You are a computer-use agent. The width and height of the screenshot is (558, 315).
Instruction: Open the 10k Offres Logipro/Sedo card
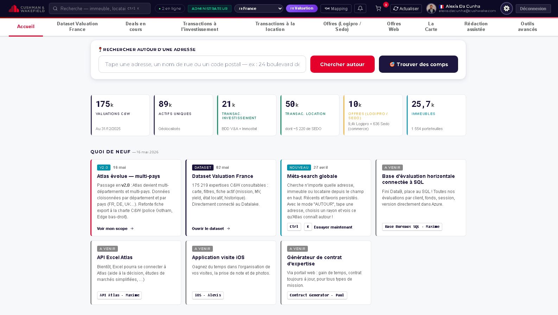tap(373, 115)
